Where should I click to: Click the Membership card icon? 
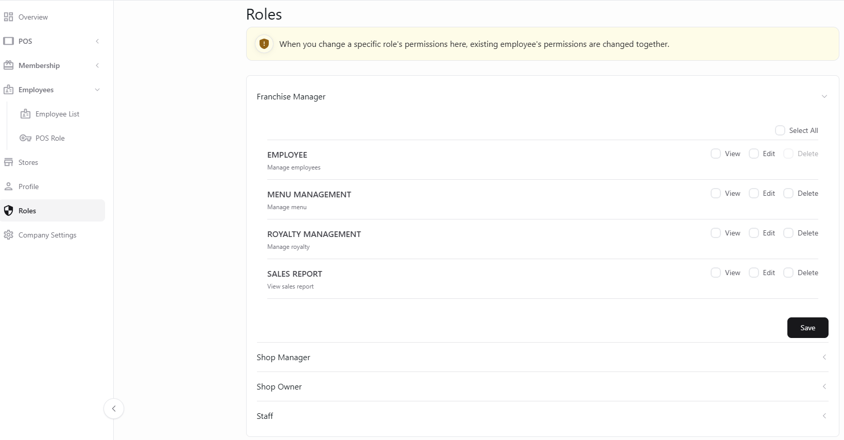click(x=8, y=65)
